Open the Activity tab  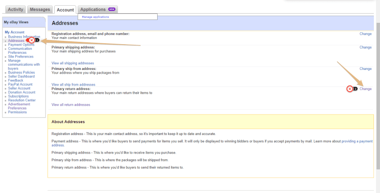tap(16, 10)
